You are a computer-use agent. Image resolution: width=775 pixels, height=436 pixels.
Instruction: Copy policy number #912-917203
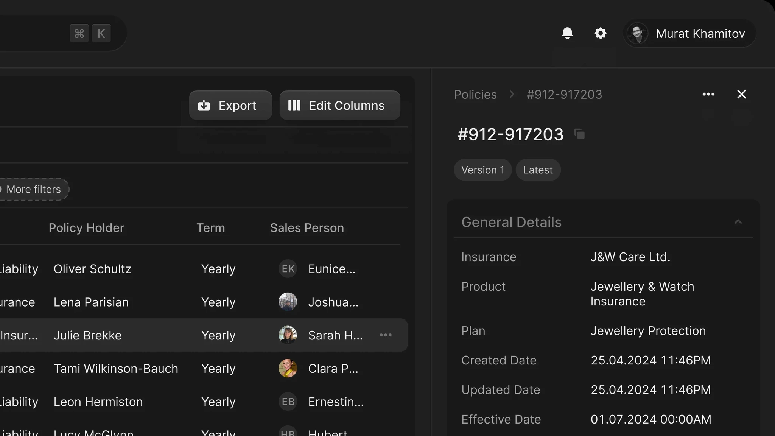point(579,134)
